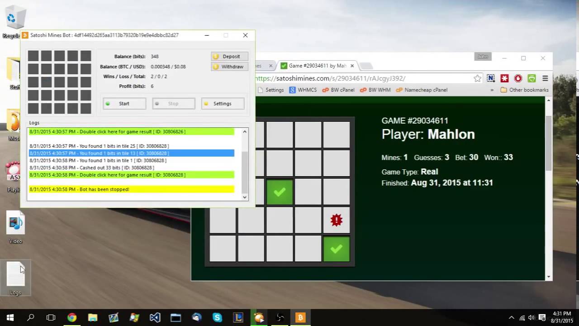579x326 pixels.
Task: Open the WHMCS bookmark
Action: [303, 90]
